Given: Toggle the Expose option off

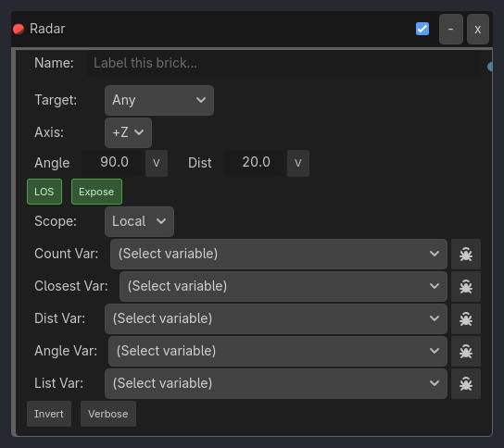Looking at the screenshot, I should tap(96, 192).
